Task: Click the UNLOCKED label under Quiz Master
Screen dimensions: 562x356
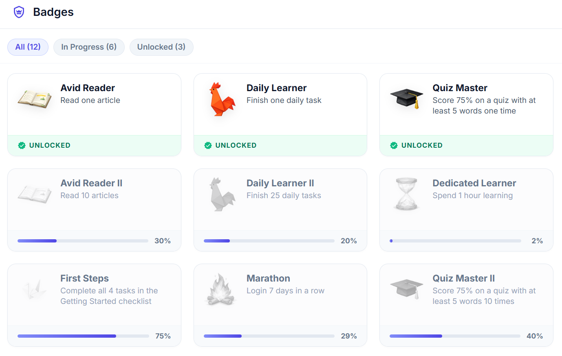Action: point(422,145)
